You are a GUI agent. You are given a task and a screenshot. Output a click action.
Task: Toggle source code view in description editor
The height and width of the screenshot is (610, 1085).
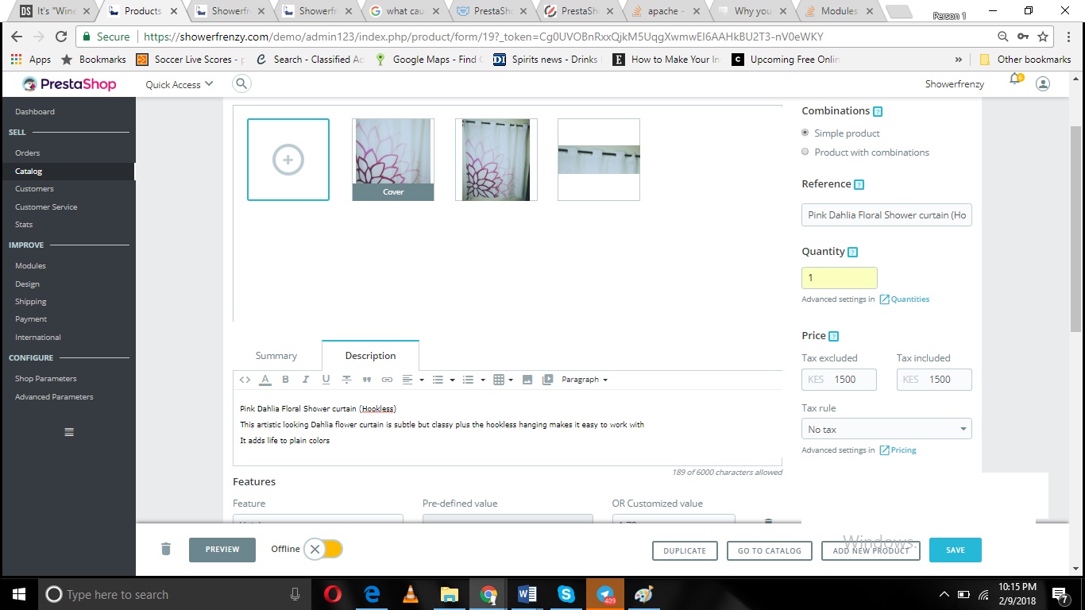point(245,380)
